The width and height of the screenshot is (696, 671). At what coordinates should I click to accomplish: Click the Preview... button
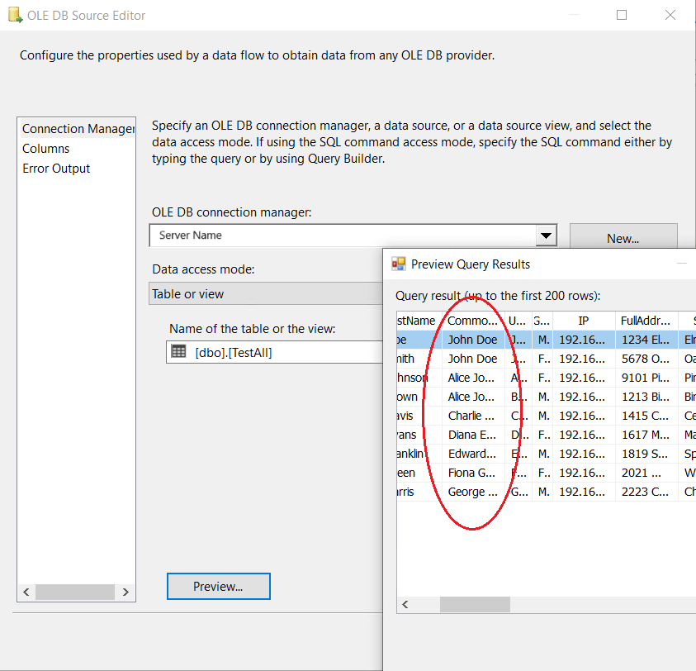point(218,587)
